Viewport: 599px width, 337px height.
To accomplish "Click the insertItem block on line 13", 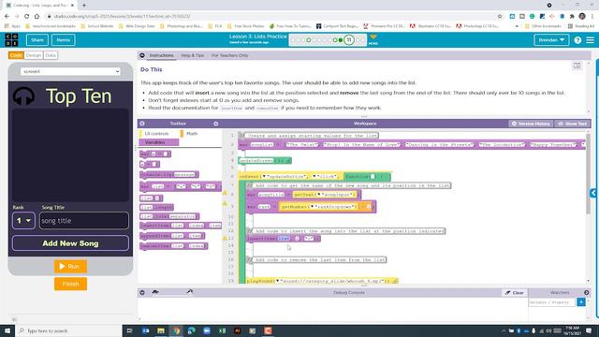I will (x=283, y=239).
